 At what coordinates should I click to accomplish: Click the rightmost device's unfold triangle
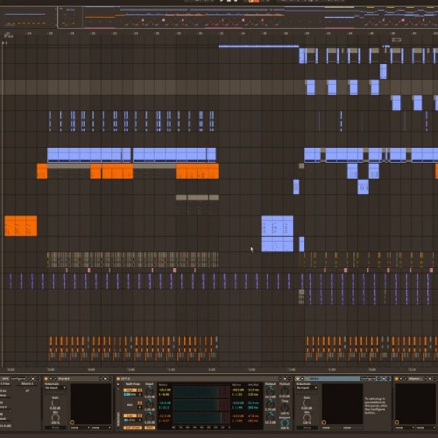(401, 378)
